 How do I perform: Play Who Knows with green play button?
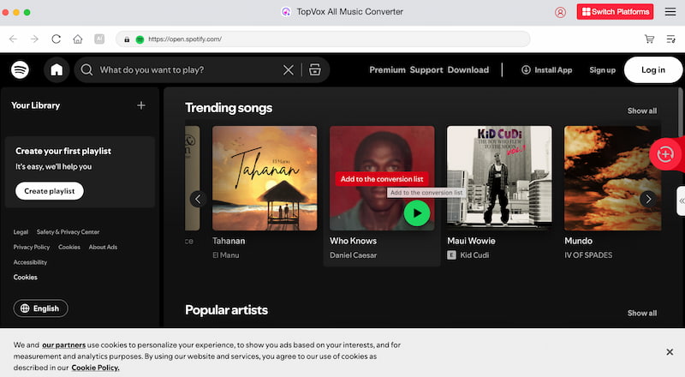(417, 213)
